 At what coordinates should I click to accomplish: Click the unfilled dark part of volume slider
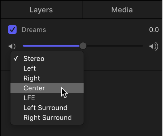click(x=115, y=46)
